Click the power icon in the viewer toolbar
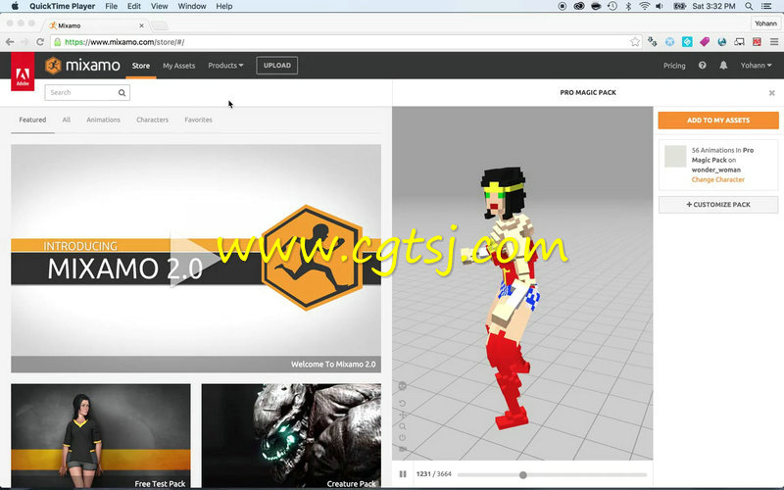Image resolution: width=784 pixels, height=490 pixels. point(403,437)
